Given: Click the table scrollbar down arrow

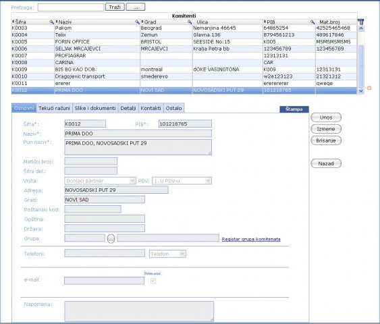Looking at the screenshot, I should [361, 91].
